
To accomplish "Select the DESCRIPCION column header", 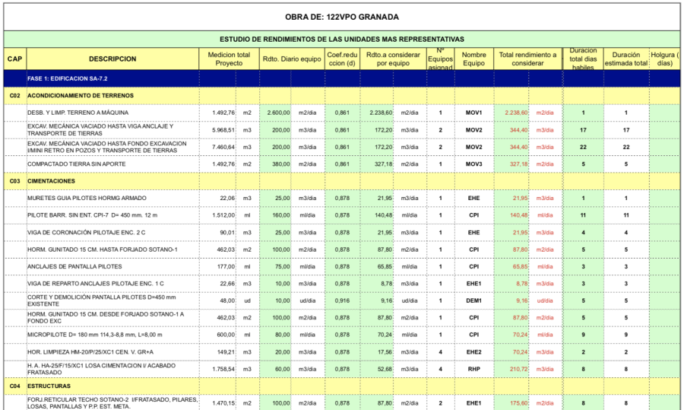I will tap(112, 59).
